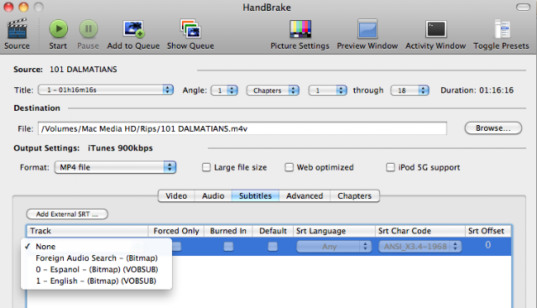Choose 0 - Espanol - (Bitmap) (VOBSUB)
537x308 pixels.
click(x=96, y=269)
